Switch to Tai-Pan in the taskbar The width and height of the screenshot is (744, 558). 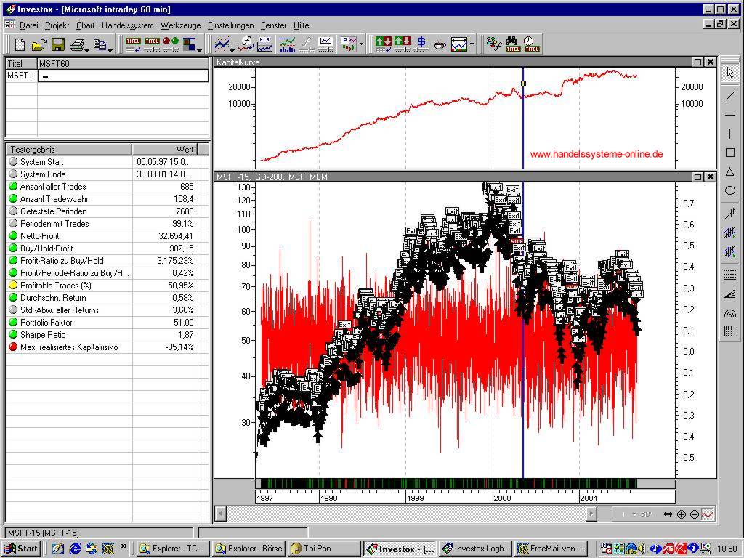click(x=323, y=549)
